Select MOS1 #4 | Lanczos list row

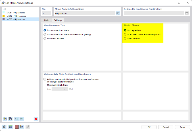click(20, 13)
